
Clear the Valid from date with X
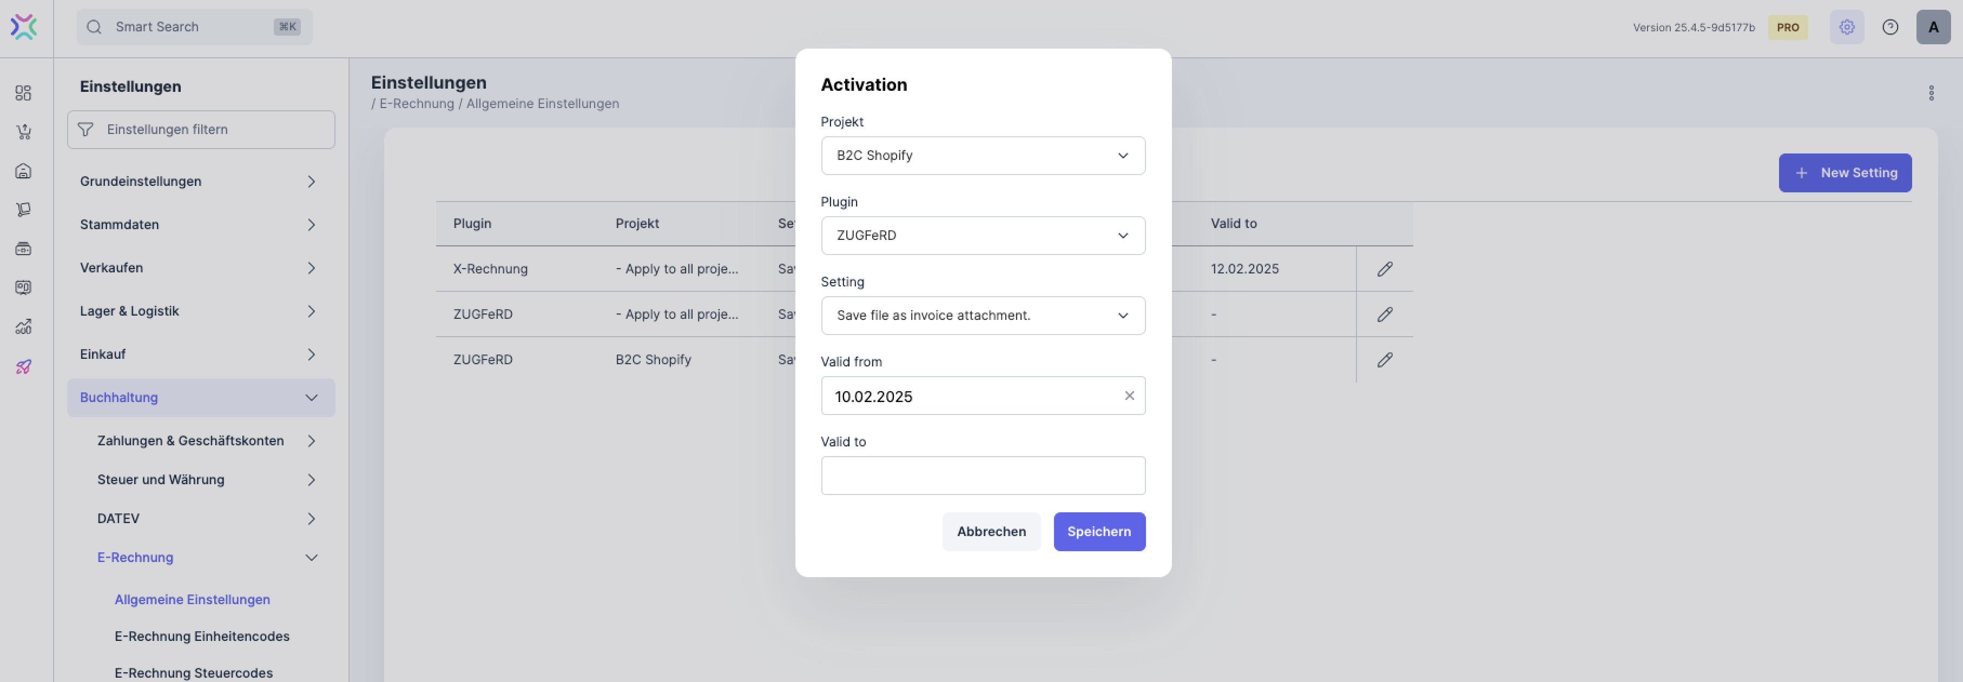click(1129, 396)
